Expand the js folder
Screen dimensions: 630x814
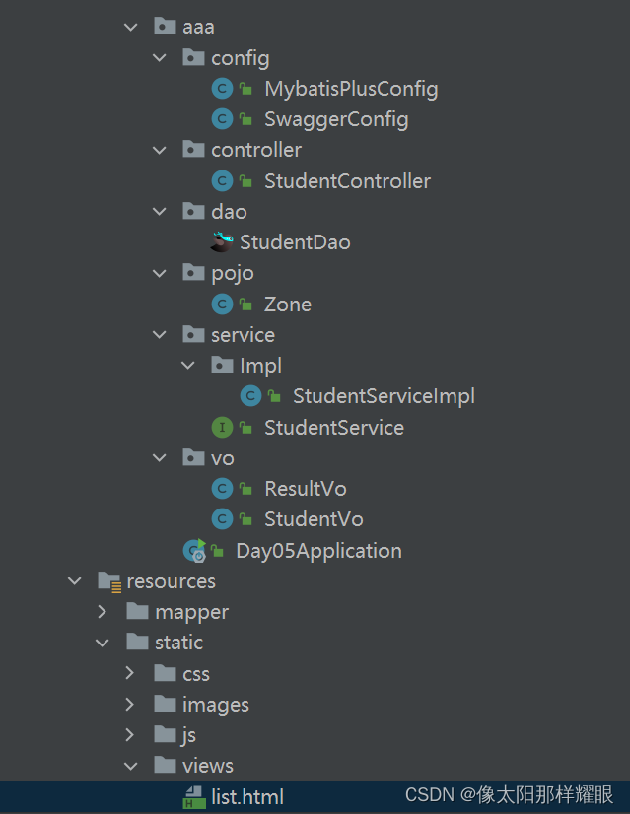pos(131,734)
